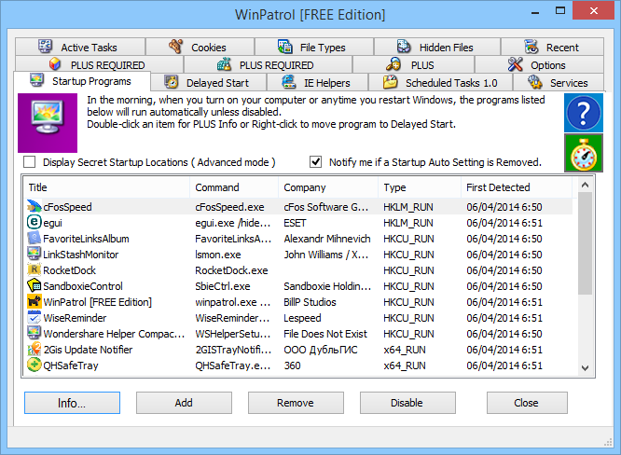Click the WiseReminder row icon

coord(34,317)
